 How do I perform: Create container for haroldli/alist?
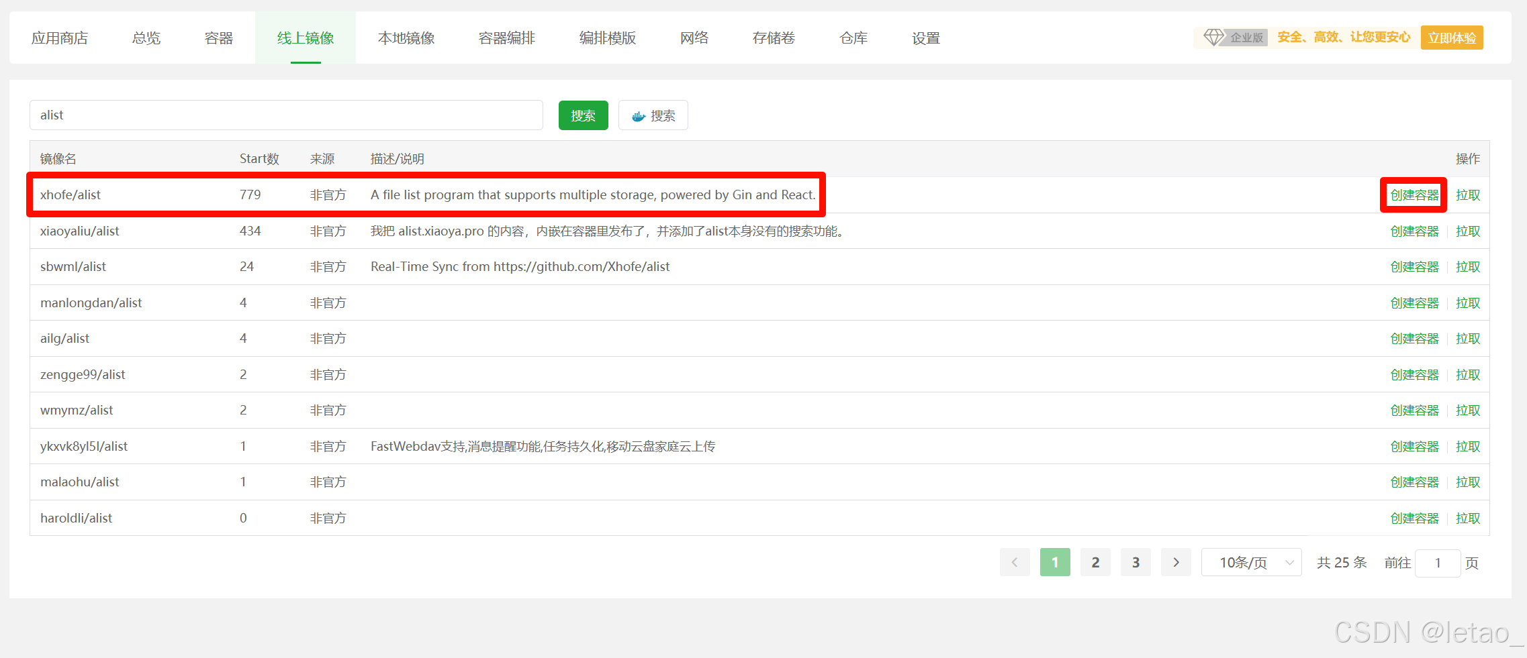pos(1414,518)
